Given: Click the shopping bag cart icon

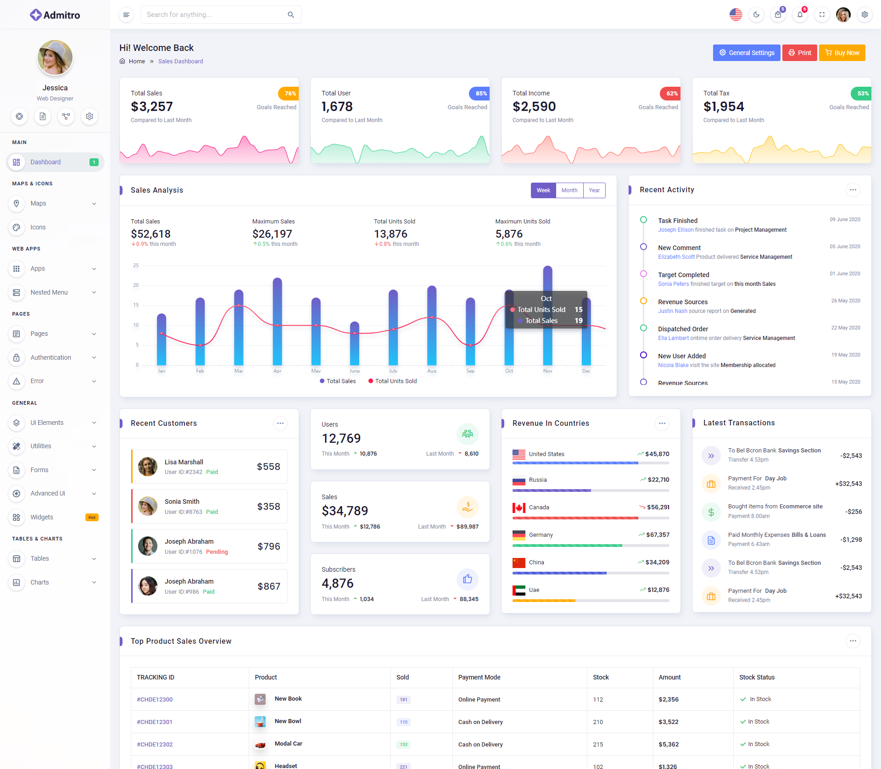Looking at the screenshot, I should click(x=778, y=15).
